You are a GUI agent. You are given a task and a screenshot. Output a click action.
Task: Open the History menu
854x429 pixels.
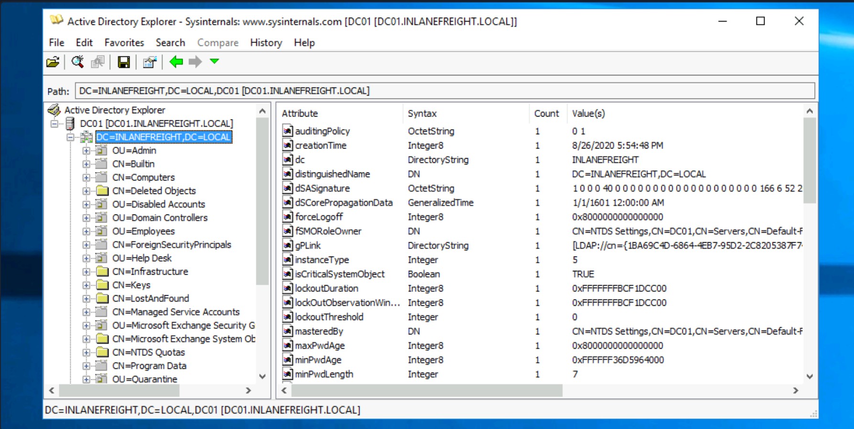(x=266, y=43)
